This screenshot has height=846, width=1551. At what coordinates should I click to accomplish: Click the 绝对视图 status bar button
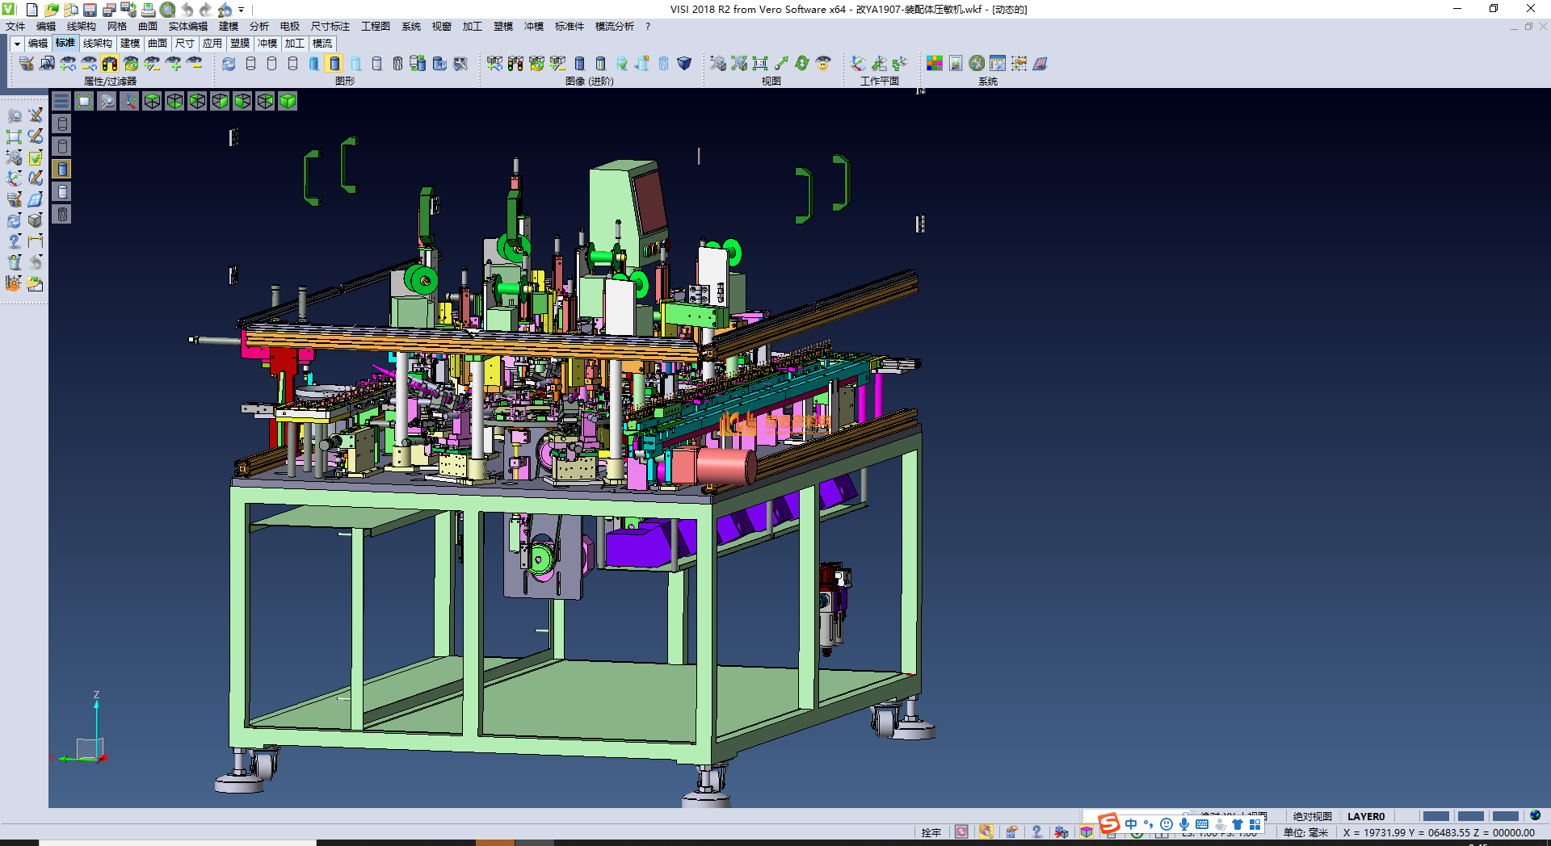(x=1312, y=816)
